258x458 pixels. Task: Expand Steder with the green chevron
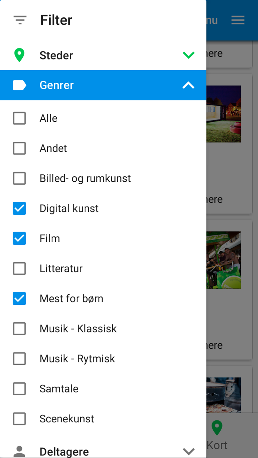click(x=189, y=55)
